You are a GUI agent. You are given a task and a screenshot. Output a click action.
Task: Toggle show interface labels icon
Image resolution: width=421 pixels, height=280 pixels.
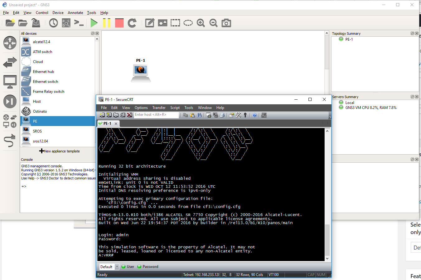pyautogui.click(x=66, y=23)
